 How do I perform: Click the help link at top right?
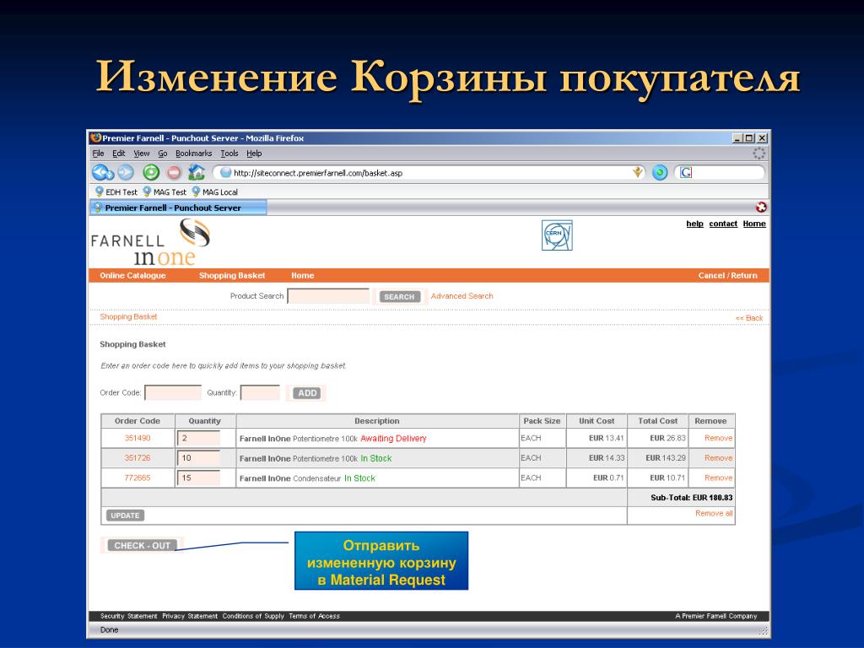[x=695, y=224]
